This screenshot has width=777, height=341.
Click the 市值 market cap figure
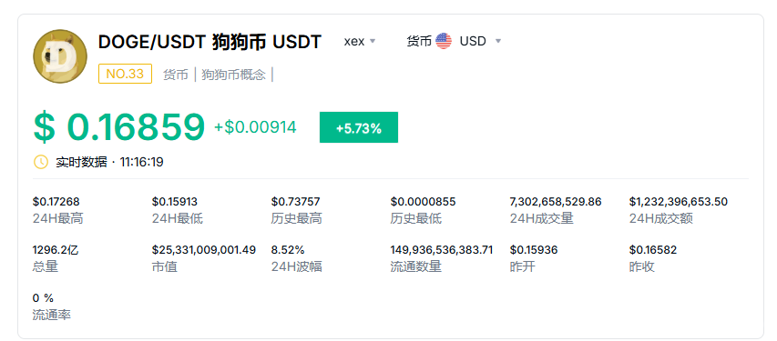204,250
